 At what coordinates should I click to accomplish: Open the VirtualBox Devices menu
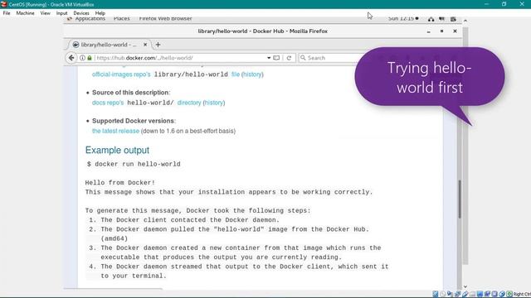(x=81, y=13)
